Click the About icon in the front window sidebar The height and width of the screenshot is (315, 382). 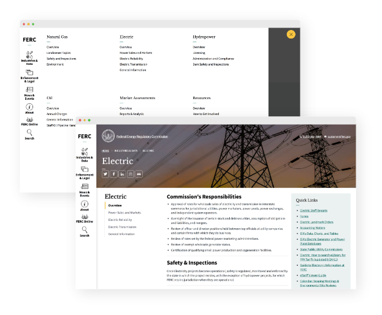click(85, 204)
